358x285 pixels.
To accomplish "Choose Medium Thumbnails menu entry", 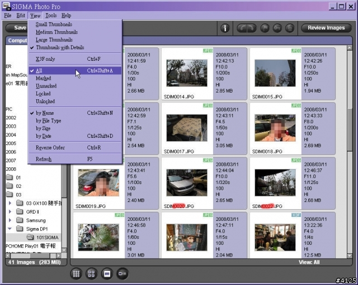I will point(74,32).
